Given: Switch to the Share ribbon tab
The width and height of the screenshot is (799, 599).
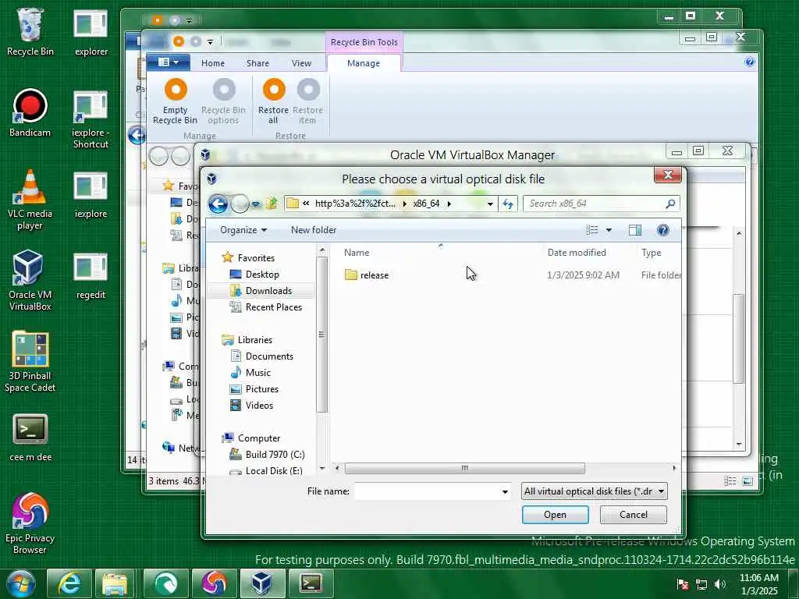Looking at the screenshot, I should (x=257, y=63).
